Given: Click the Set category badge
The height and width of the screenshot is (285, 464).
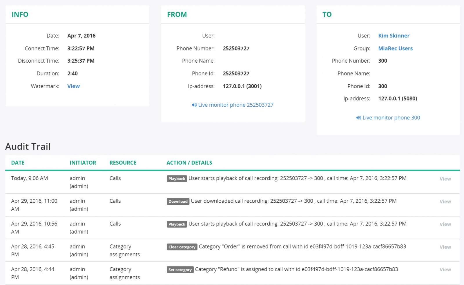Looking at the screenshot, I should (180, 270).
